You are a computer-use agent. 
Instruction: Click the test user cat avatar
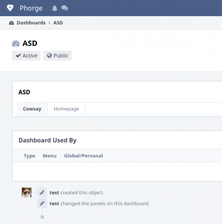pos(26,192)
